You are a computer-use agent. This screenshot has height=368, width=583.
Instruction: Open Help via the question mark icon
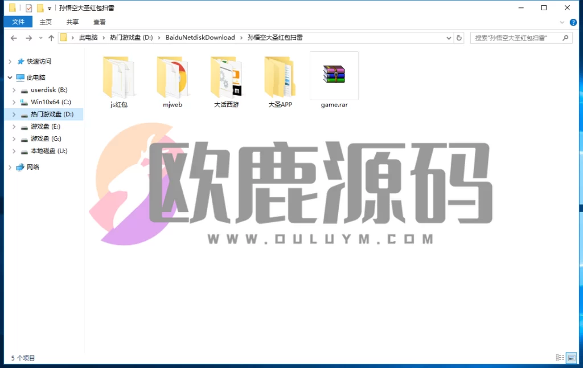573,22
